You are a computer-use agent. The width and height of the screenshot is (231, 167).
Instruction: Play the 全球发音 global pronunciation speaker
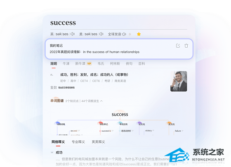[x=124, y=34]
